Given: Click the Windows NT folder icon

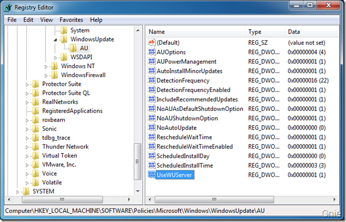Looking at the screenshot, I should coord(54,66).
